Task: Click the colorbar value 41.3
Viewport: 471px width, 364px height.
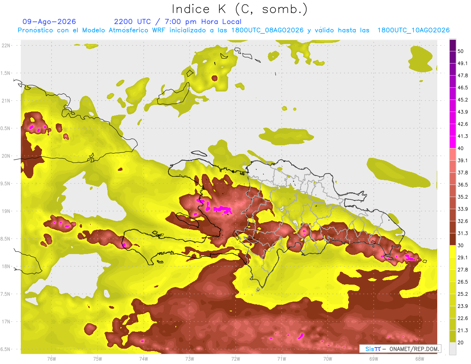Action: [463, 136]
